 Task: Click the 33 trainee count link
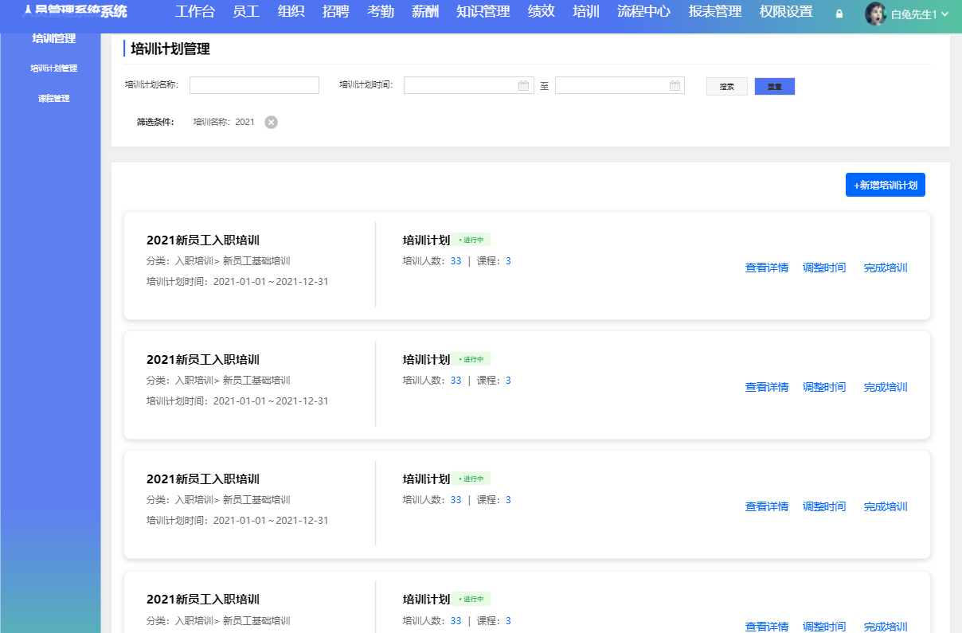coord(455,260)
